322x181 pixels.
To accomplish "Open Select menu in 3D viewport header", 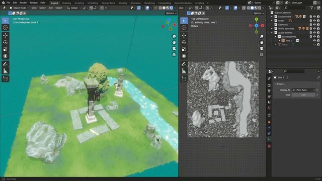I will (x=42, y=8).
